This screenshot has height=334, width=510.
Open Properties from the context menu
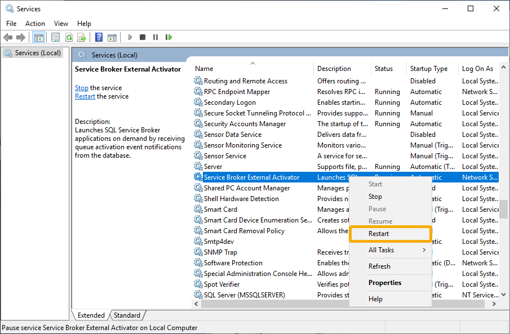391,283
